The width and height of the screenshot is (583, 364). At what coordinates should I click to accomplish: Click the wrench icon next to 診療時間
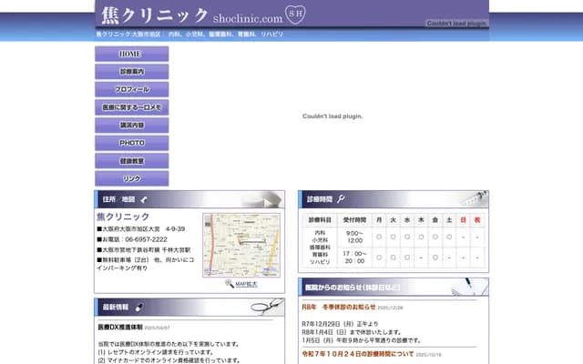tap(341, 198)
